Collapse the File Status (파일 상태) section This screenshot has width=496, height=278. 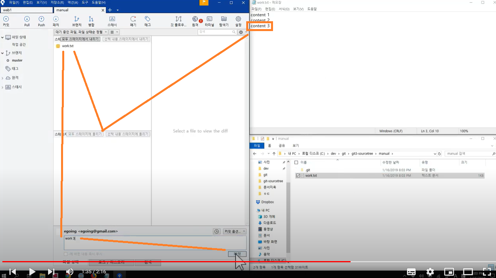pos(2,37)
